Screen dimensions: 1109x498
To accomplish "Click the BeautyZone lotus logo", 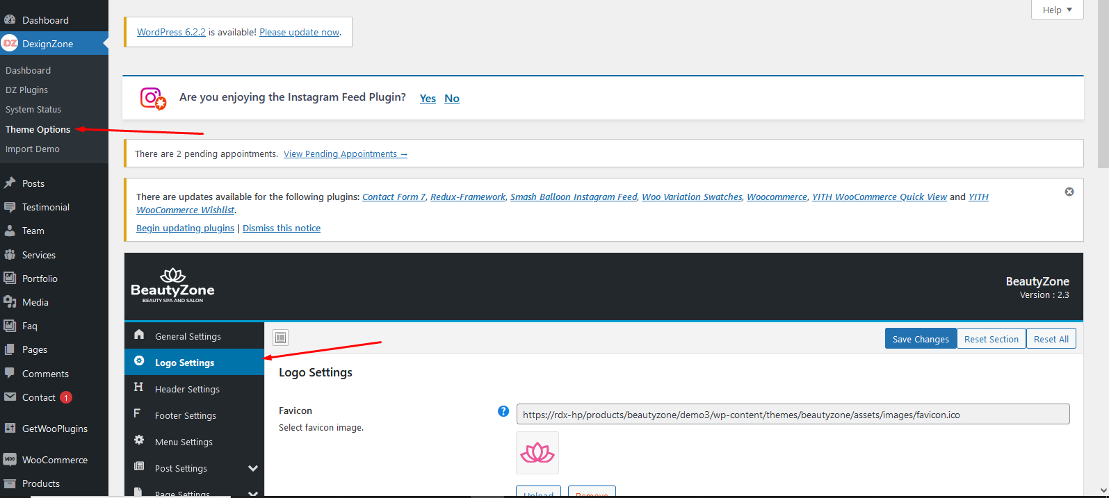I will coord(172,285).
